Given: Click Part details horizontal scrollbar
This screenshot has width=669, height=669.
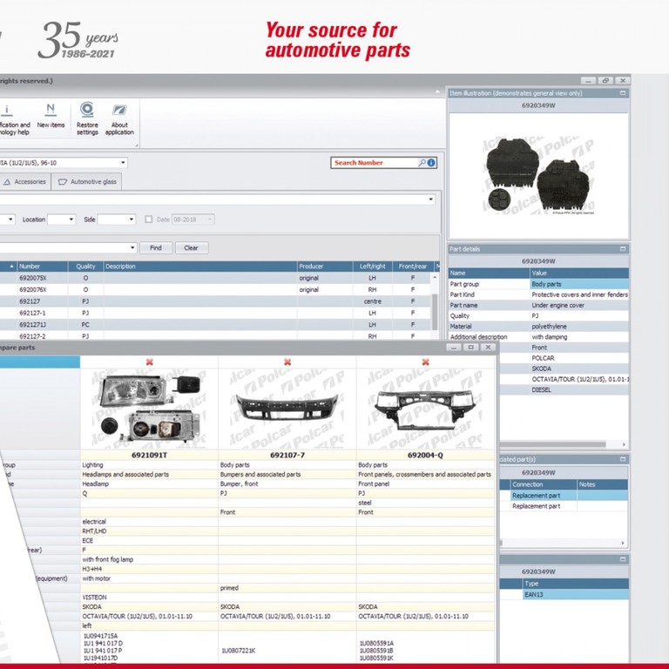Looking at the screenshot, I should (x=553, y=444).
